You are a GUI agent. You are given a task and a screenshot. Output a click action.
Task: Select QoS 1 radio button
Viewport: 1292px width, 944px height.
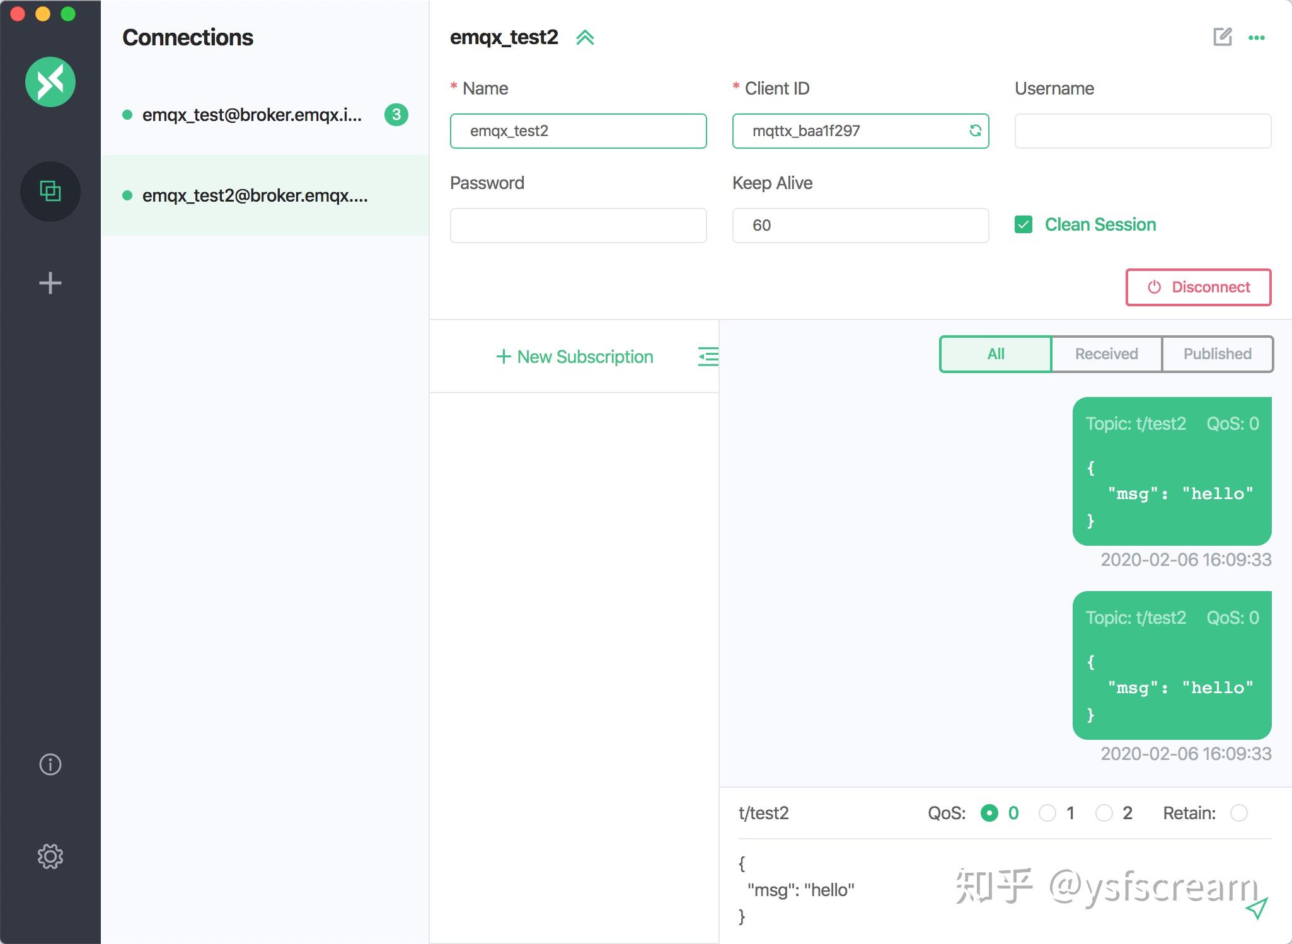pyautogui.click(x=1047, y=813)
